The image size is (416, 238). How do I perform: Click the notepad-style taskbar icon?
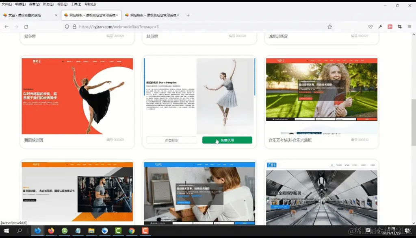(78, 231)
